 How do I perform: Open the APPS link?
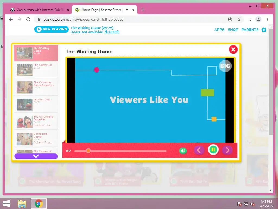(219, 30)
